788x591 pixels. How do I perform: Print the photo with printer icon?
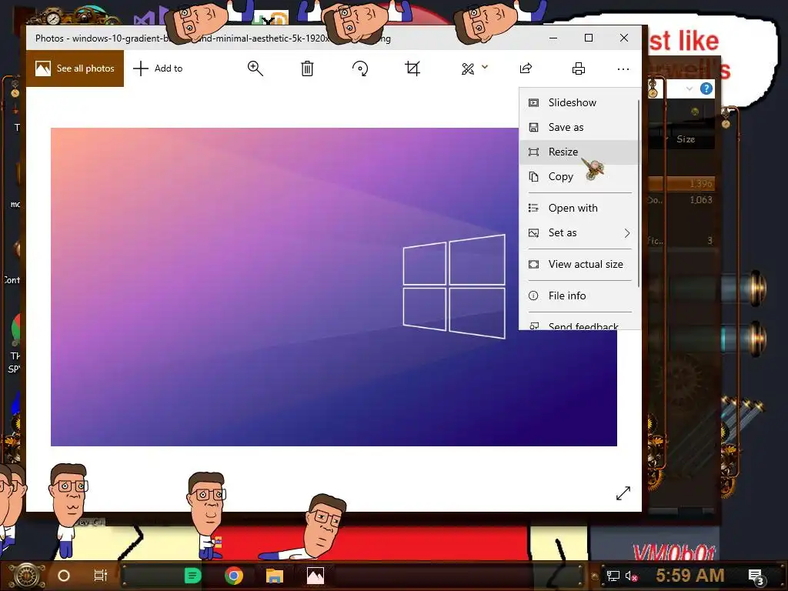[x=579, y=68]
